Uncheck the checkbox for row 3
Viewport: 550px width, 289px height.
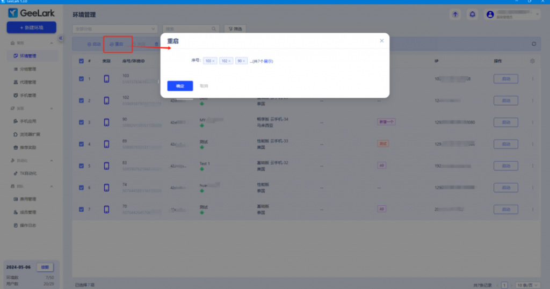pos(82,122)
